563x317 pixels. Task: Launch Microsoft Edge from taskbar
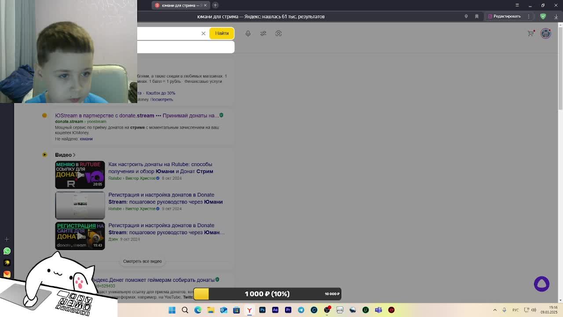point(198,310)
